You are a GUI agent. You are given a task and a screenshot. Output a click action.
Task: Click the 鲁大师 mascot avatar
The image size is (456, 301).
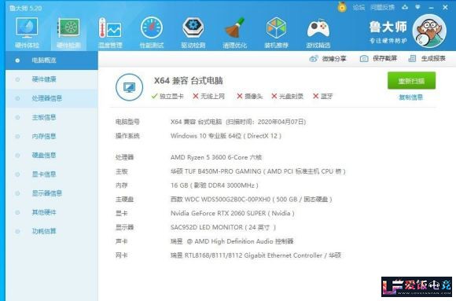click(x=429, y=31)
